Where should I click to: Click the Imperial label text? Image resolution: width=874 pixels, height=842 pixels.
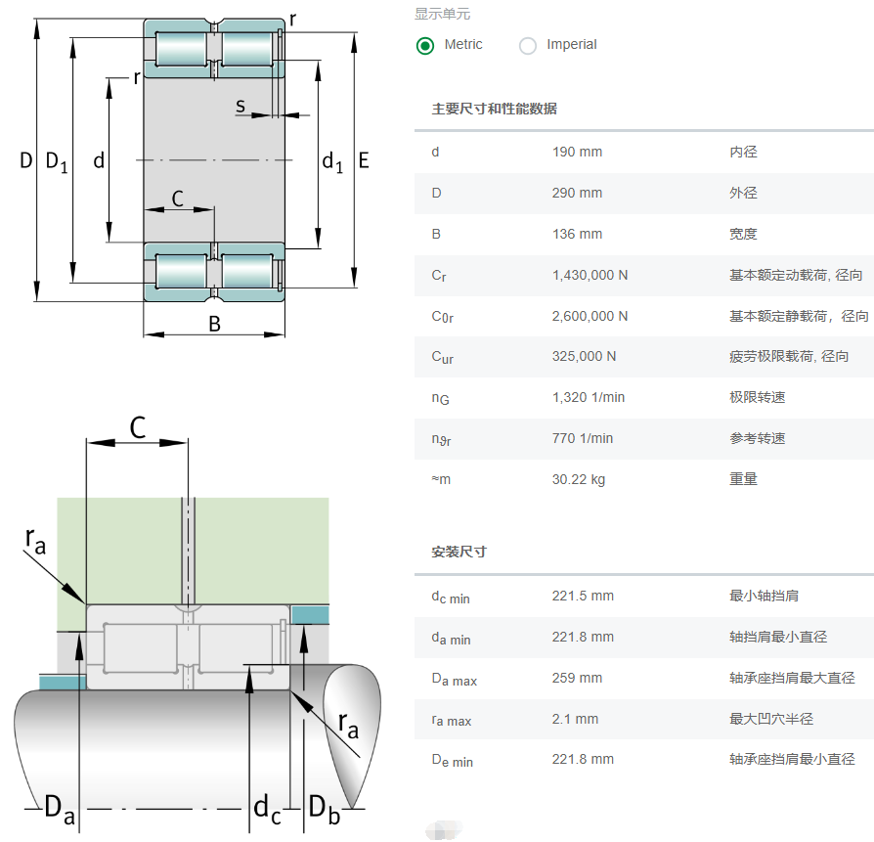tap(571, 44)
